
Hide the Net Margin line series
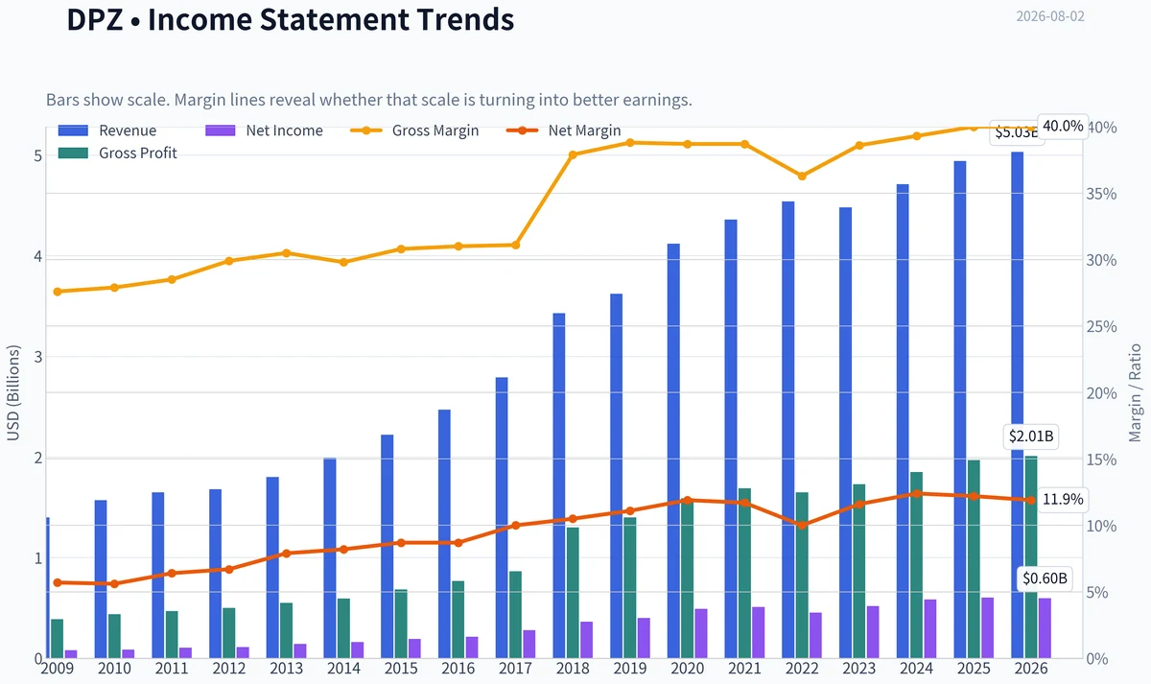point(563,130)
